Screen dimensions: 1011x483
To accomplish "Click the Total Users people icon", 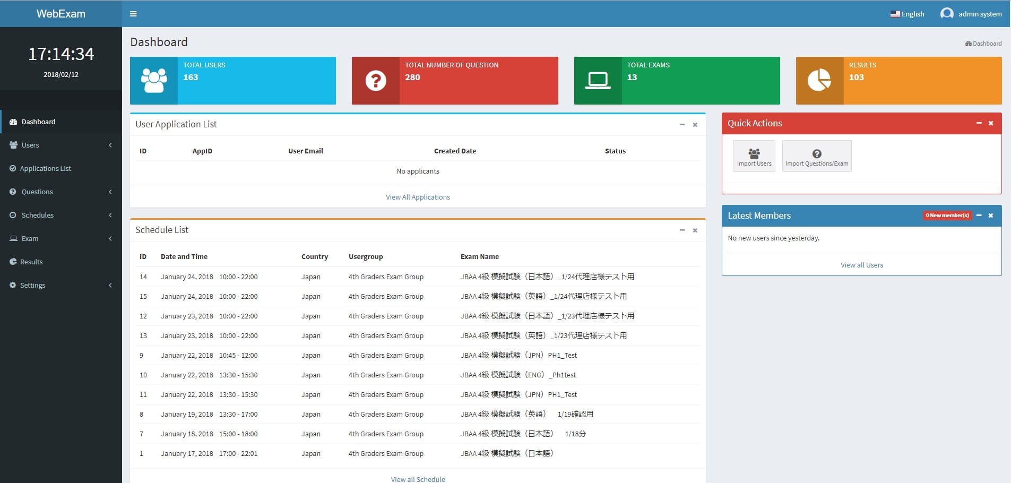I will [x=154, y=81].
